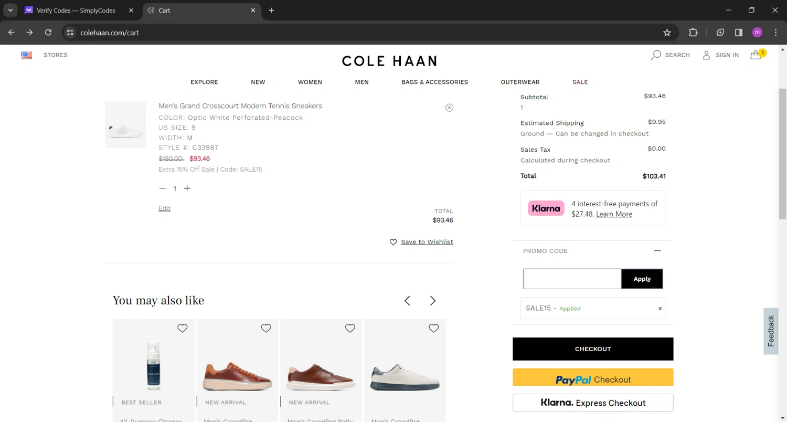
Task: Click the PayPal Checkout button
Action: pyautogui.click(x=593, y=377)
